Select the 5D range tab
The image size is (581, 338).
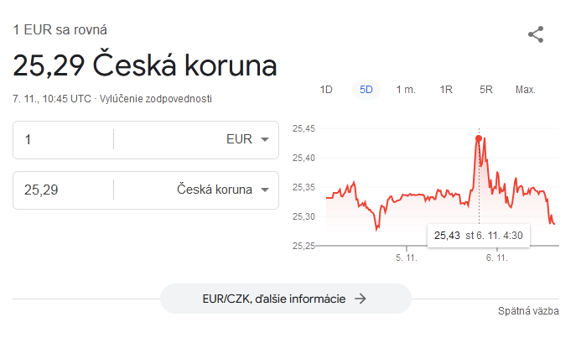pyautogui.click(x=366, y=90)
